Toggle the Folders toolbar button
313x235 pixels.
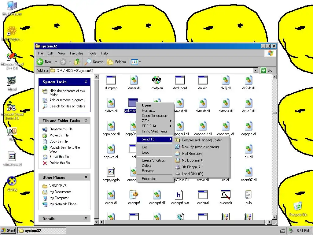coord(116,62)
